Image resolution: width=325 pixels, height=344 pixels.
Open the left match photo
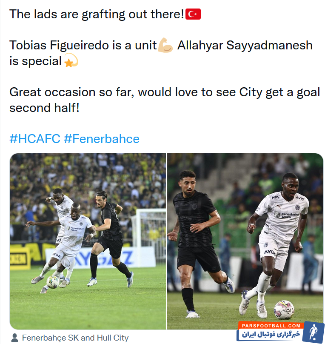coord(88,241)
